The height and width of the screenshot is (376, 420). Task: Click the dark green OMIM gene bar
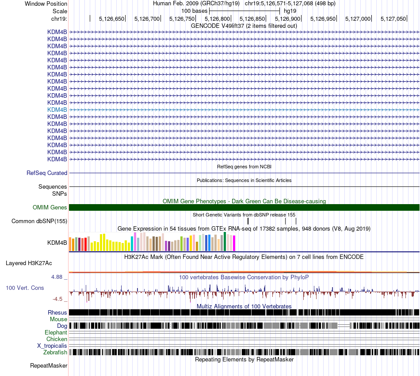(x=244, y=207)
